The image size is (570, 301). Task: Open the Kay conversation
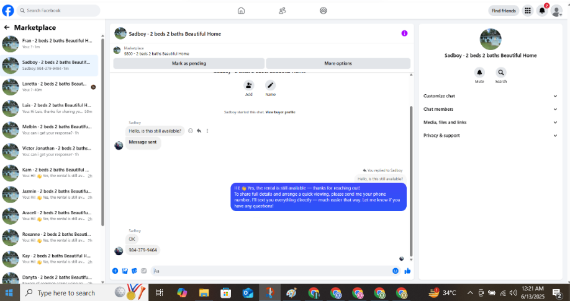click(x=50, y=258)
